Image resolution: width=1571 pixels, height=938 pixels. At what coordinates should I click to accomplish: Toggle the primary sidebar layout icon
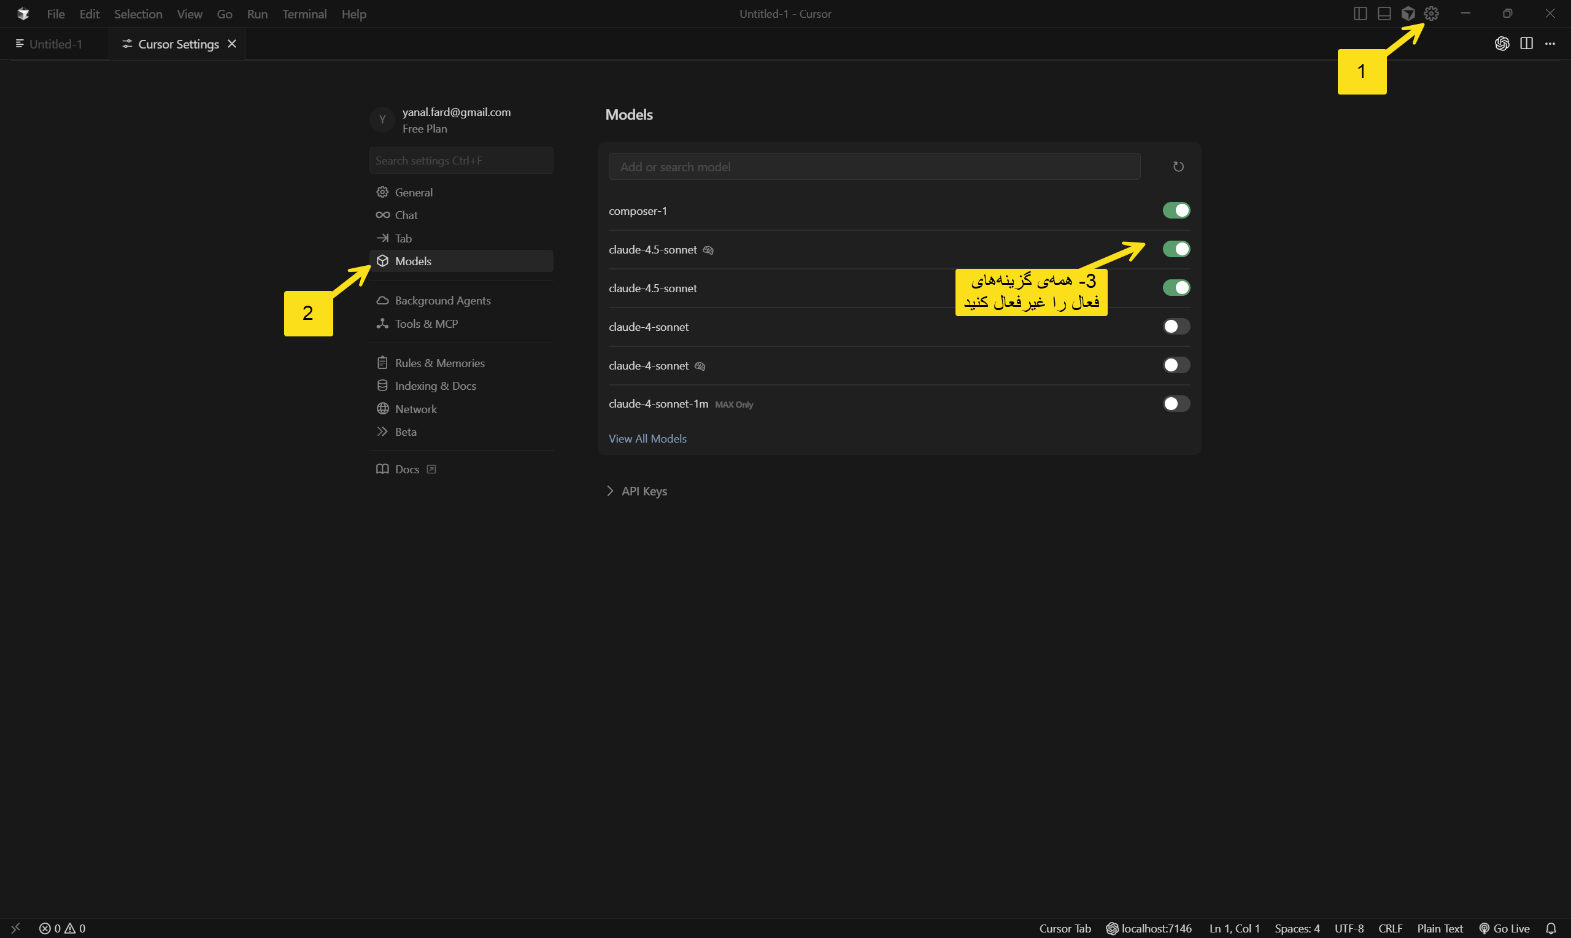(x=1360, y=14)
